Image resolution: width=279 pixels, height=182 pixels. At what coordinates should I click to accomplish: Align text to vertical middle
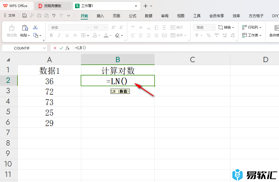[141, 27]
